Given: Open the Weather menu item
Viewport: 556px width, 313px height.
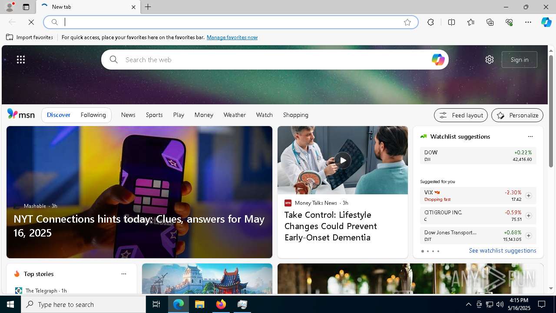Looking at the screenshot, I should tap(235, 115).
